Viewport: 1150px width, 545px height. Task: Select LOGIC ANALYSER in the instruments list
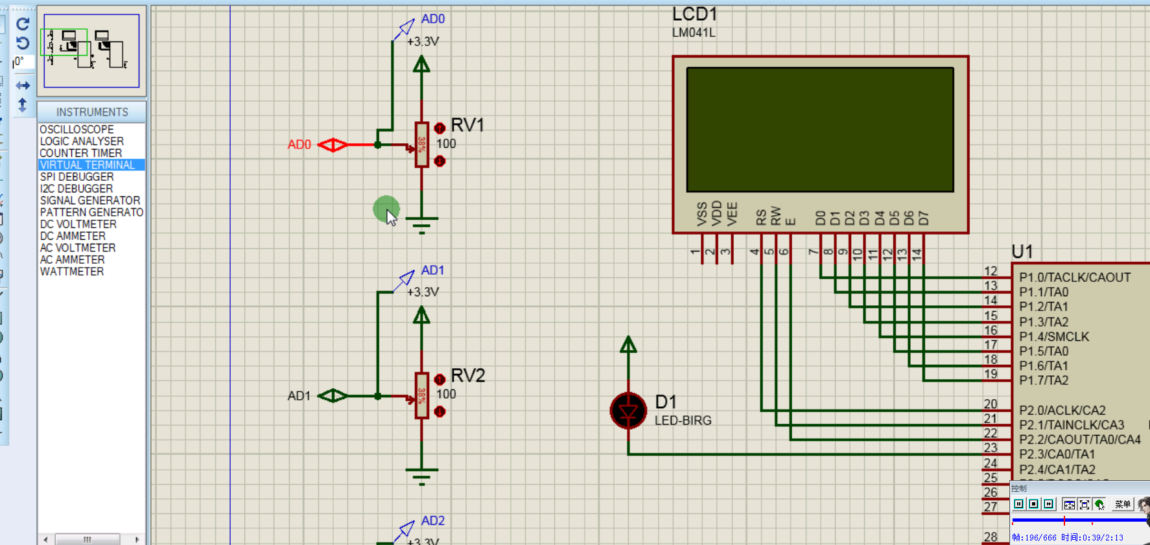(x=91, y=141)
